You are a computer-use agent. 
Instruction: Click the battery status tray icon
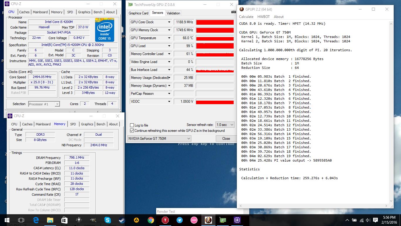pyautogui.click(x=355, y=220)
